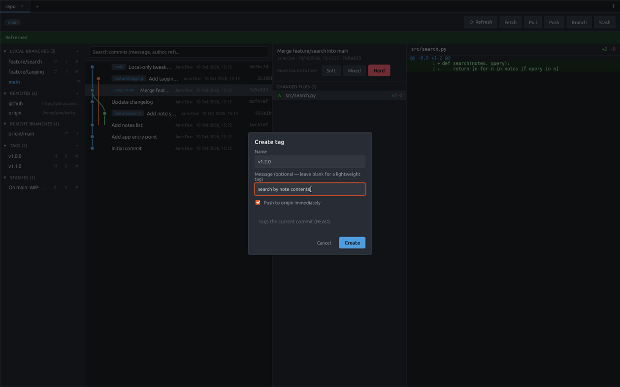The width and height of the screenshot is (620, 387).
Task: Select src/search.py in Changed Files
Action: (339, 95)
